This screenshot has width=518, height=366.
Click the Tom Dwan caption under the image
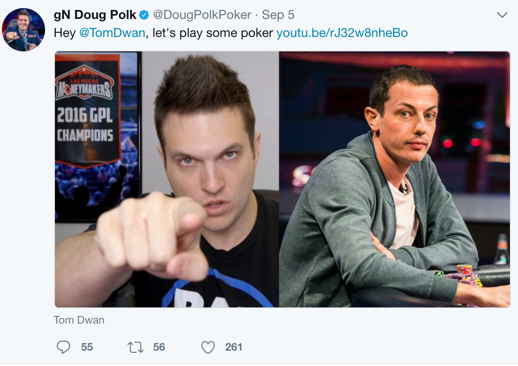[x=79, y=320]
